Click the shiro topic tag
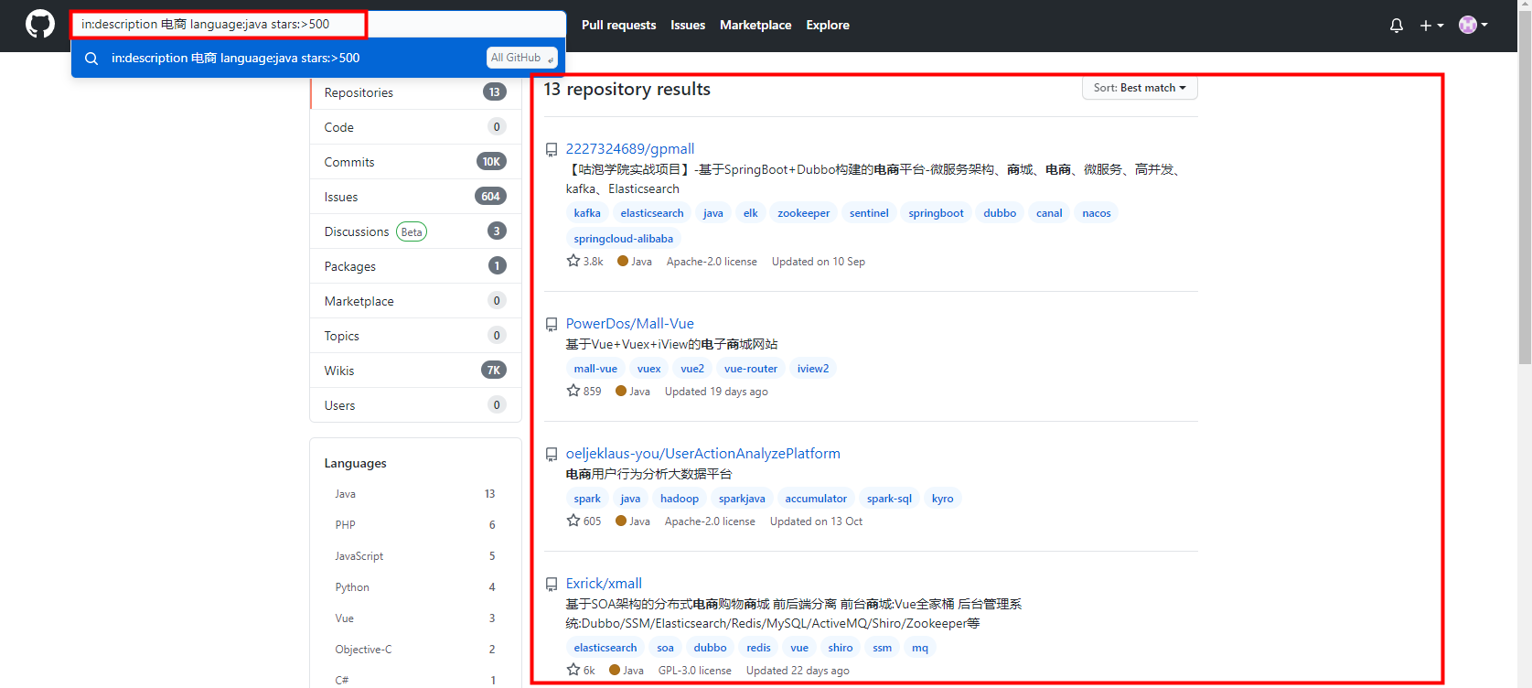 841,648
